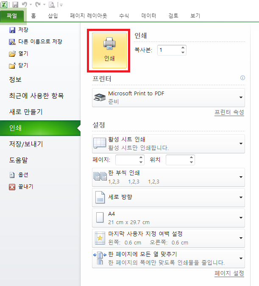Click the red 끝내기 exit icon
This screenshot has width=259, height=286.
pyautogui.click(x=12, y=187)
